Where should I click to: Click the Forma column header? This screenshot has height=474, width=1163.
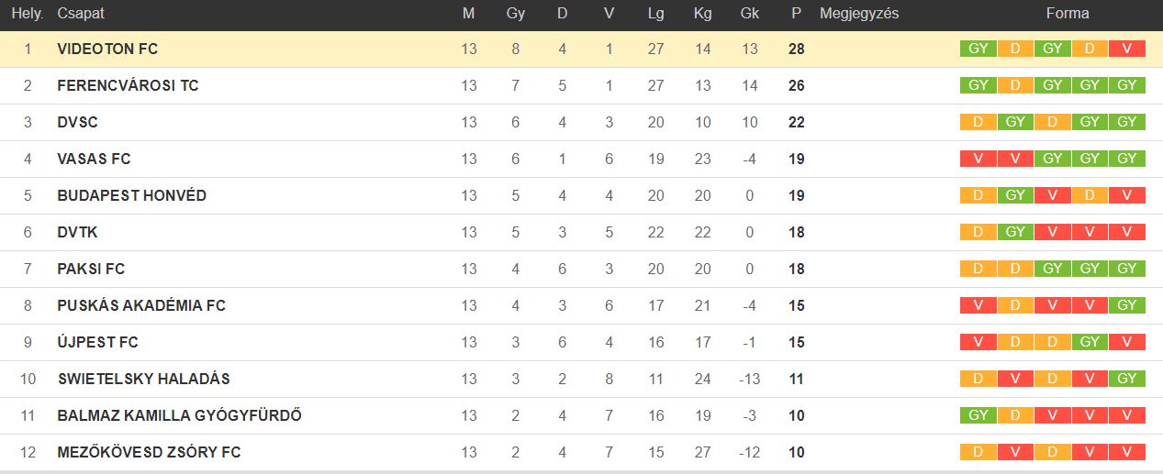coord(1068,14)
